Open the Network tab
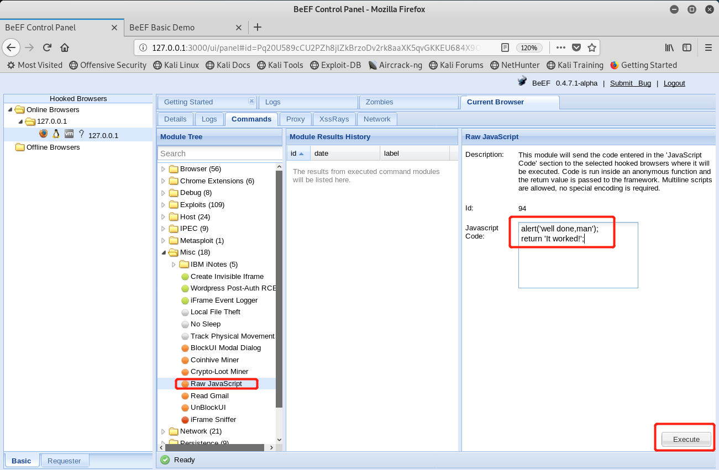The image size is (719, 470). pos(377,119)
